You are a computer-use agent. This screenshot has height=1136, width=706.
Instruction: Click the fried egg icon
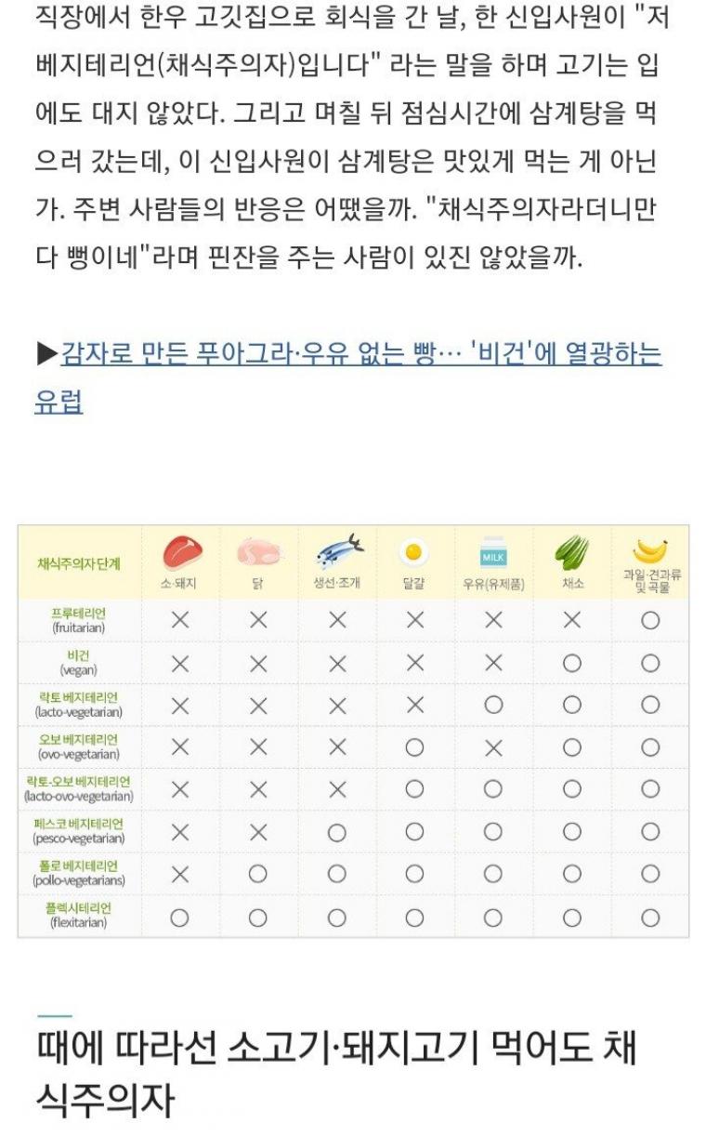tap(413, 553)
